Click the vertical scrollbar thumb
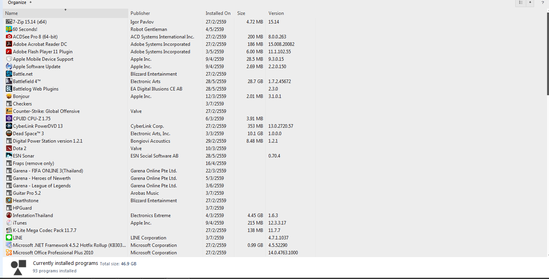The width and height of the screenshot is (549, 279). [547, 53]
